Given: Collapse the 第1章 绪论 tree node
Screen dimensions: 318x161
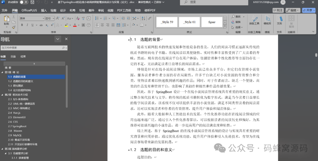Looking at the screenshot, I should 2,72.
